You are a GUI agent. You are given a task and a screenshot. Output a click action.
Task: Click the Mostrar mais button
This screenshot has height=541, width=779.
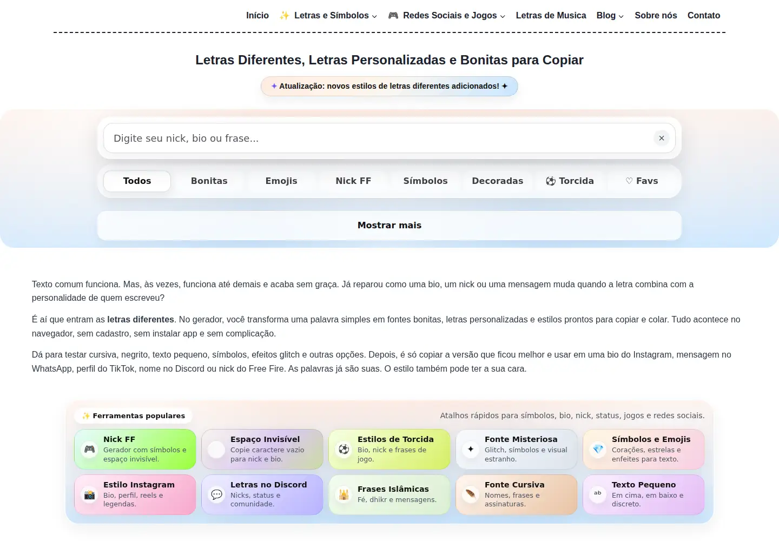tap(389, 225)
